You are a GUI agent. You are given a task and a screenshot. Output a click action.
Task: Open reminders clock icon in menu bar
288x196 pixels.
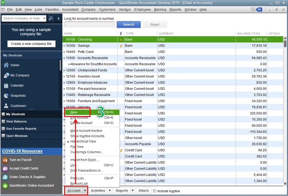[253, 9]
